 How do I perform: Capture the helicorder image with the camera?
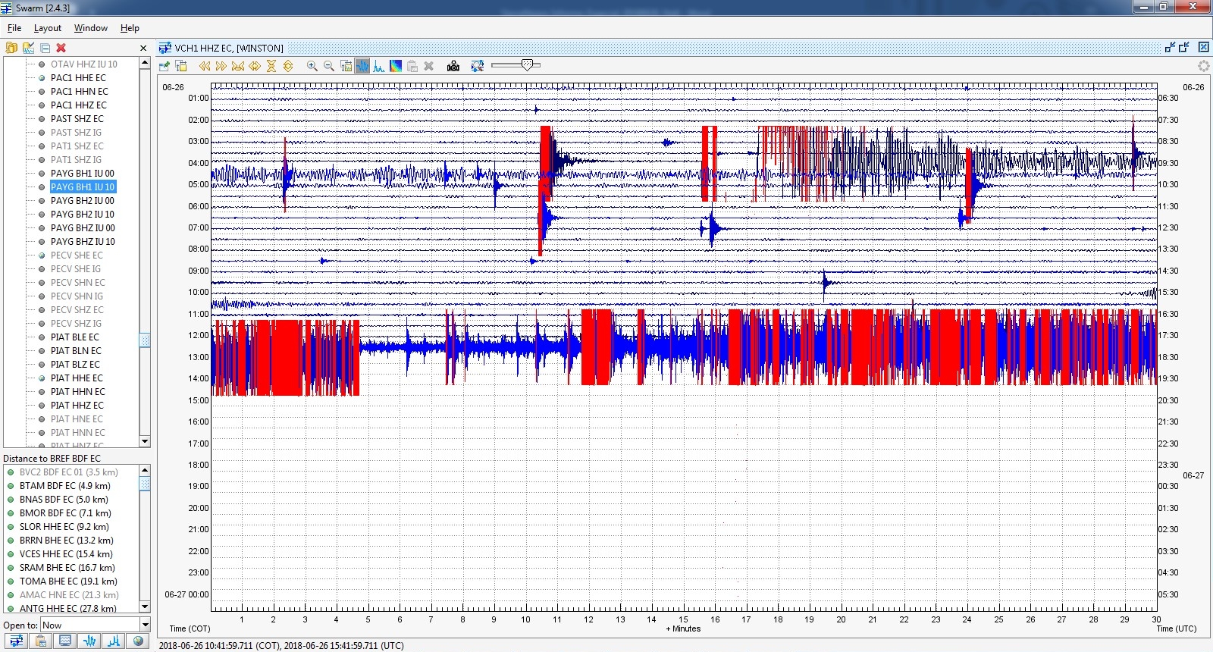pyautogui.click(x=453, y=66)
